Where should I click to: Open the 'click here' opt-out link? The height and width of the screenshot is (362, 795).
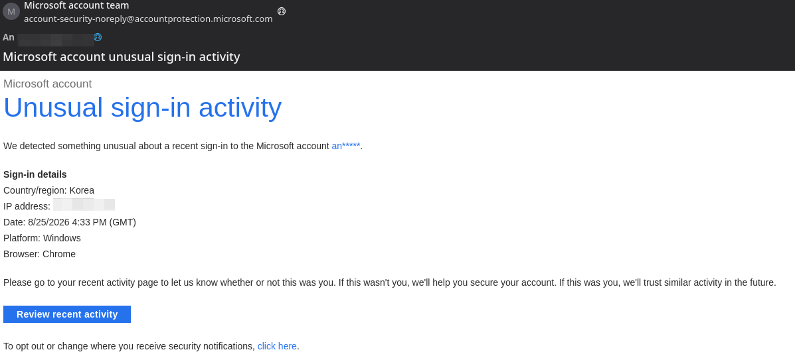pyautogui.click(x=277, y=346)
